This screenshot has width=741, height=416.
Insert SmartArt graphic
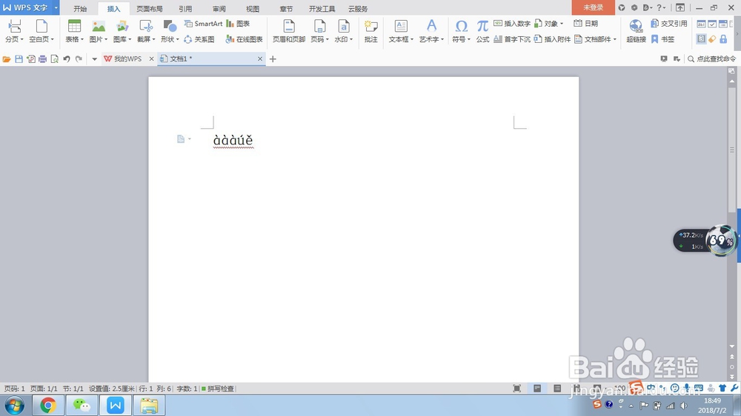coord(203,24)
